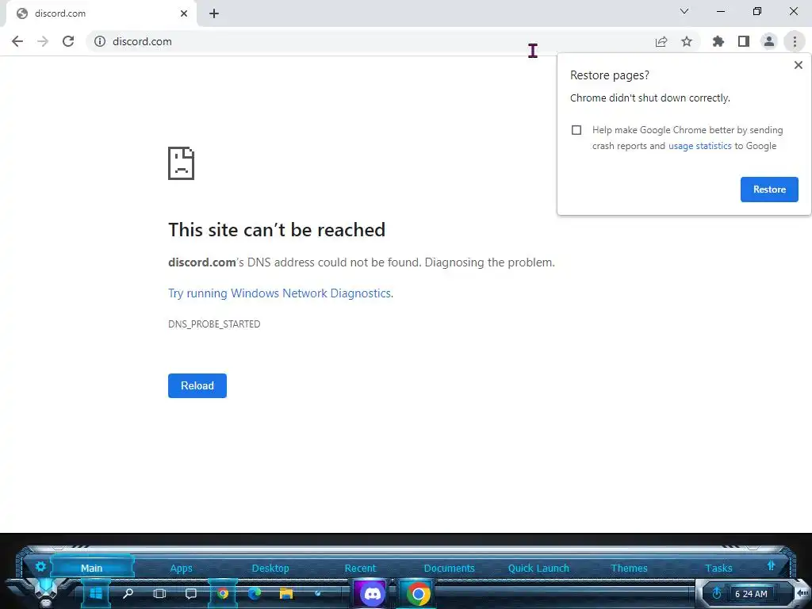The image size is (812, 609).
Task: Close the discord.com tab
Action: pos(184,13)
